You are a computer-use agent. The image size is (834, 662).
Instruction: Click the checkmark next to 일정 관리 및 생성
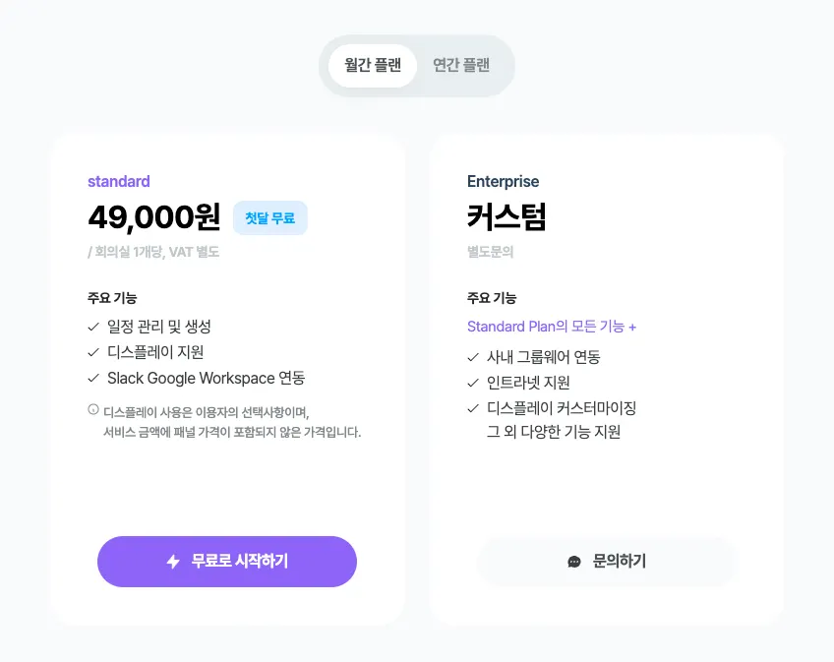point(93,327)
